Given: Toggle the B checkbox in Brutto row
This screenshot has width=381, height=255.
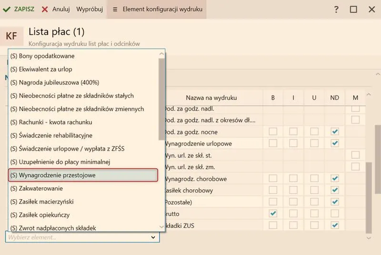Looking at the screenshot, I should (273, 214).
